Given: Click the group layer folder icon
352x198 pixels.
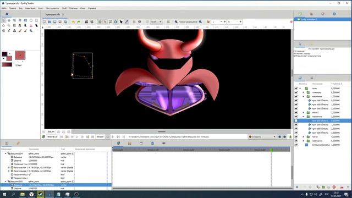Looking at the screenshot, I should tap(323, 187).
